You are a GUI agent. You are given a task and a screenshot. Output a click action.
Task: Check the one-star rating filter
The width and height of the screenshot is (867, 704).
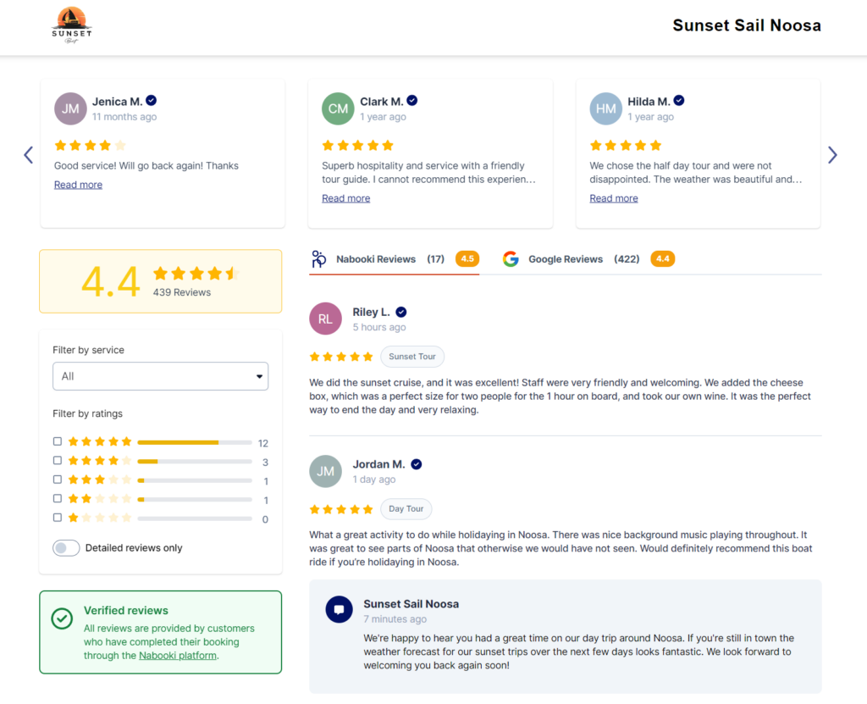pyautogui.click(x=58, y=518)
